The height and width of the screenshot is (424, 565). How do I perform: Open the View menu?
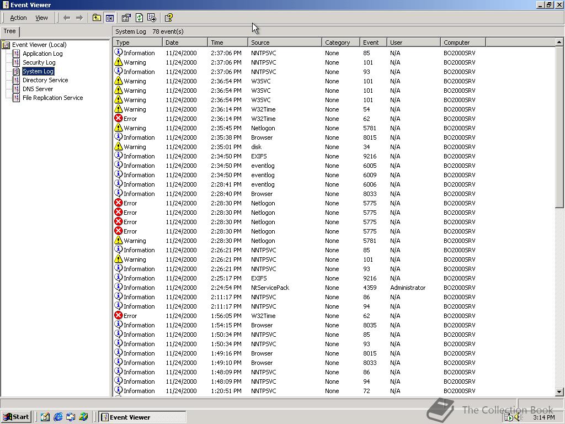(x=41, y=18)
